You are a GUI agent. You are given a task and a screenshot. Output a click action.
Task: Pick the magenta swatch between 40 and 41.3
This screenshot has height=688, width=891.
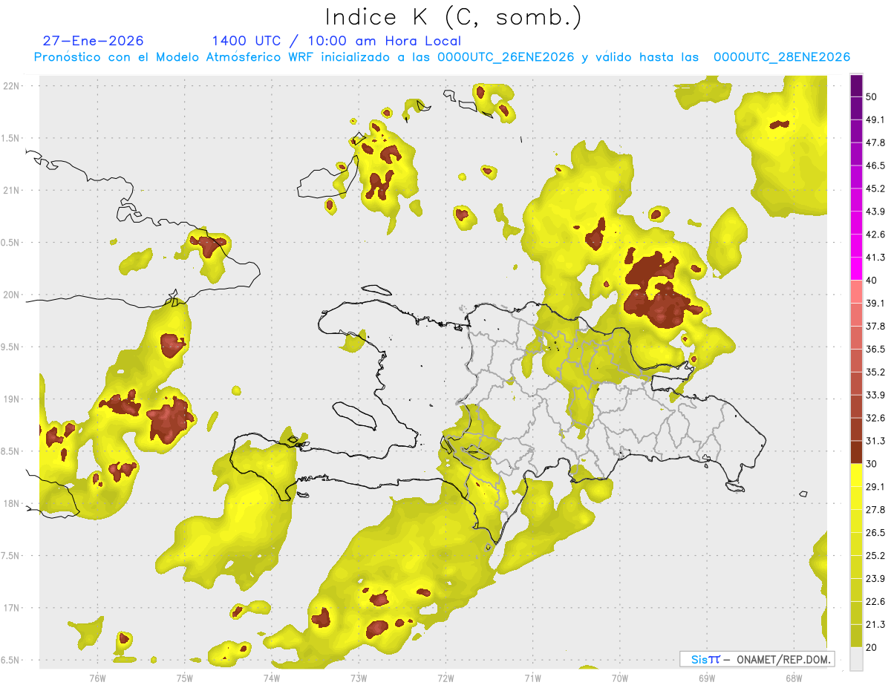(857, 269)
